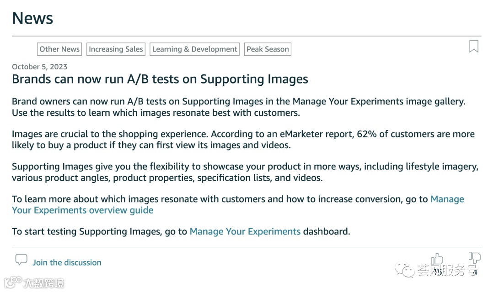Click the A/B tests article headline
494x292 pixels.
pos(160,79)
